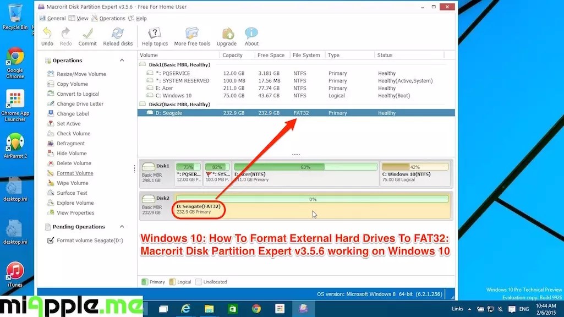The width and height of the screenshot is (564, 317).
Task: Select the Format Volume operation
Action: [76, 173]
